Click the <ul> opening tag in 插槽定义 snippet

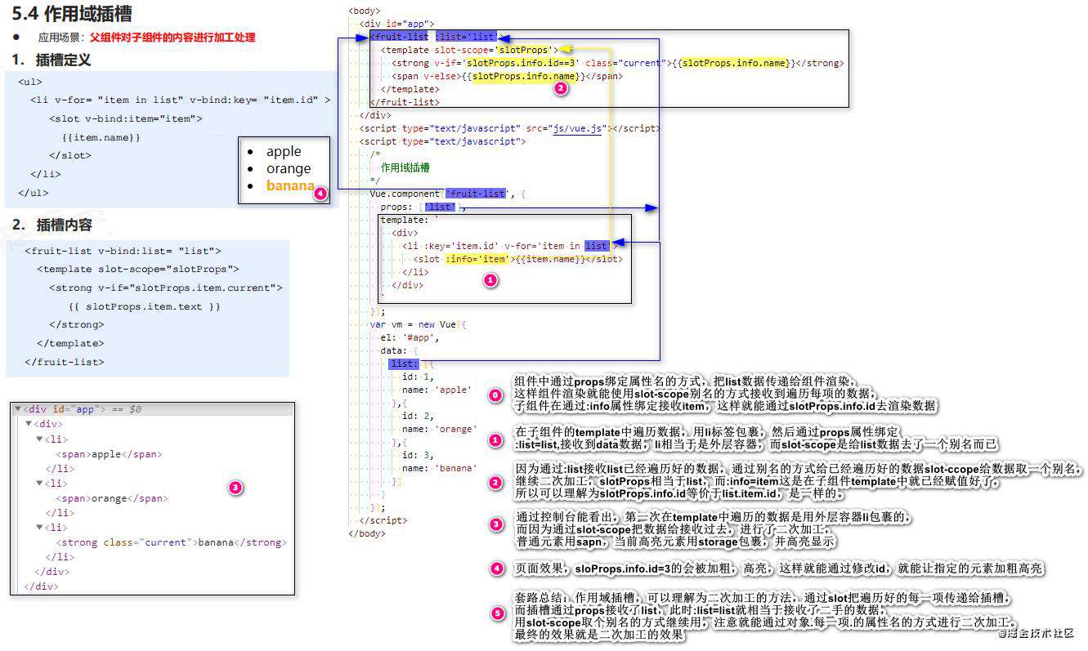click(x=29, y=82)
